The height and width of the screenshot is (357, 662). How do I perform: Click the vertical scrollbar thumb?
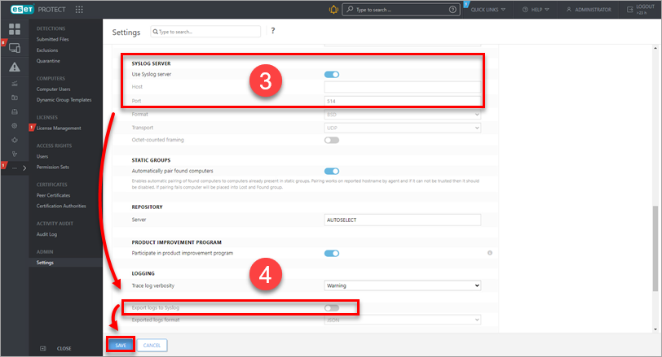click(655, 248)
